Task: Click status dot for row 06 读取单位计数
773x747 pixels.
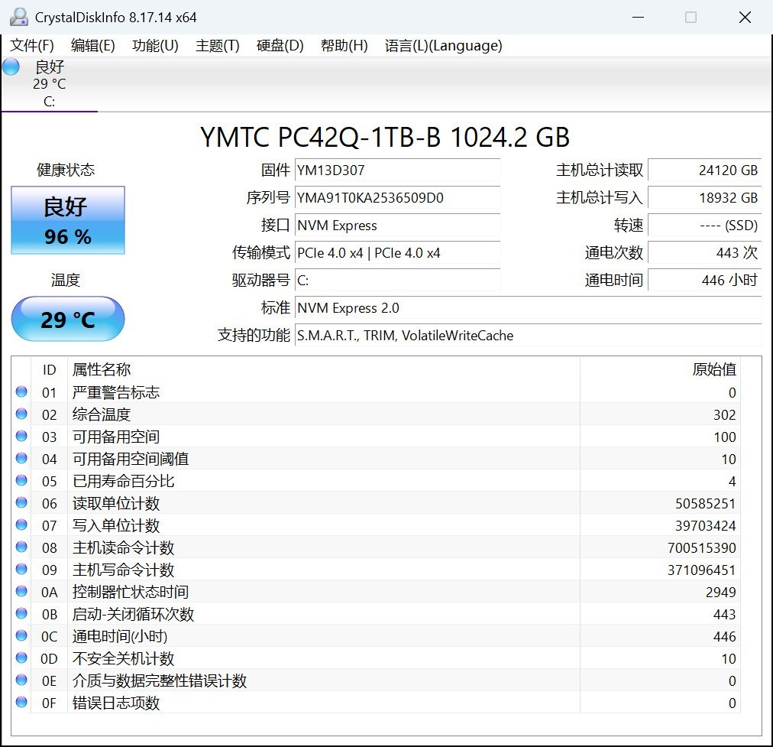Action: point(21,503)
